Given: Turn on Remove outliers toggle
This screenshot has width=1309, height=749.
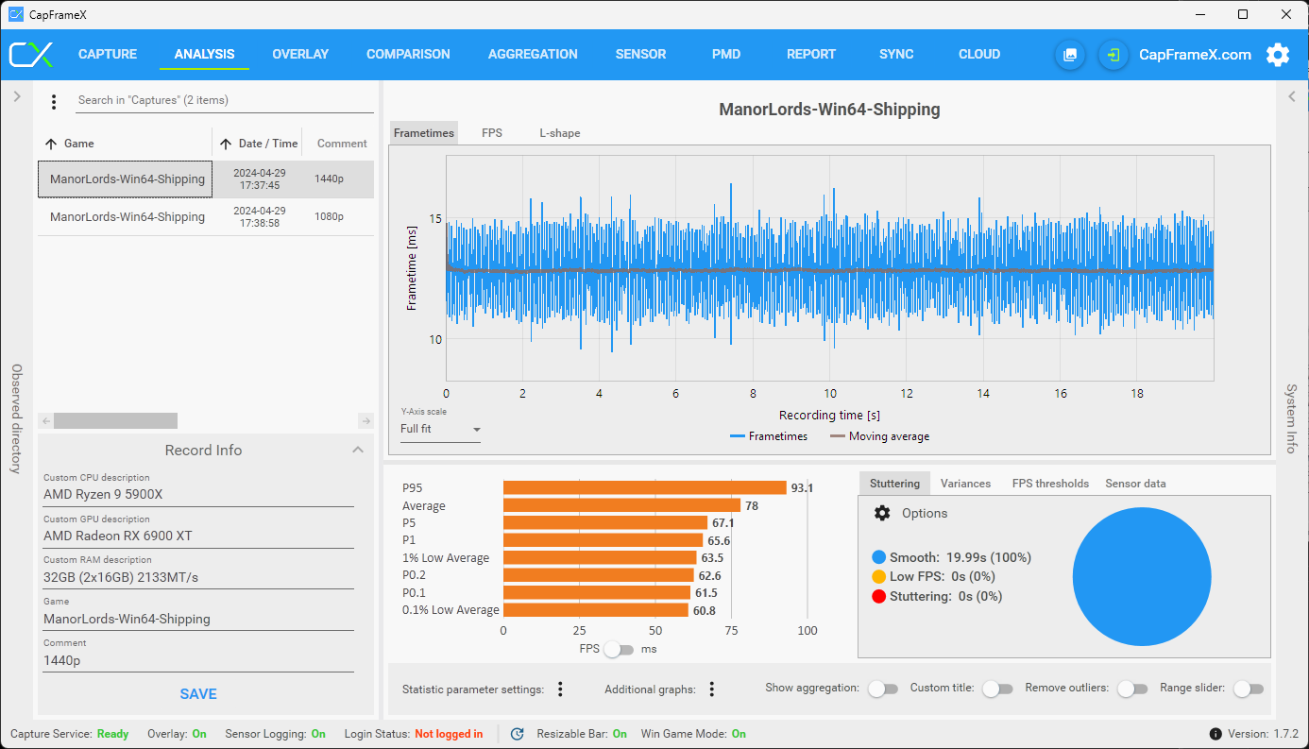Looking at the screenshot, I should (1132, 689).
